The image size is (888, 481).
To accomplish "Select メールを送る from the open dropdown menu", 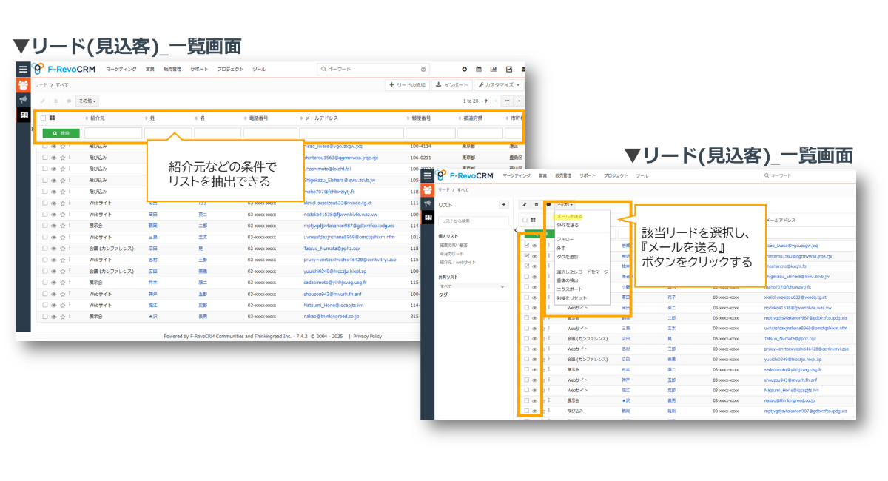I will (569, 217).
